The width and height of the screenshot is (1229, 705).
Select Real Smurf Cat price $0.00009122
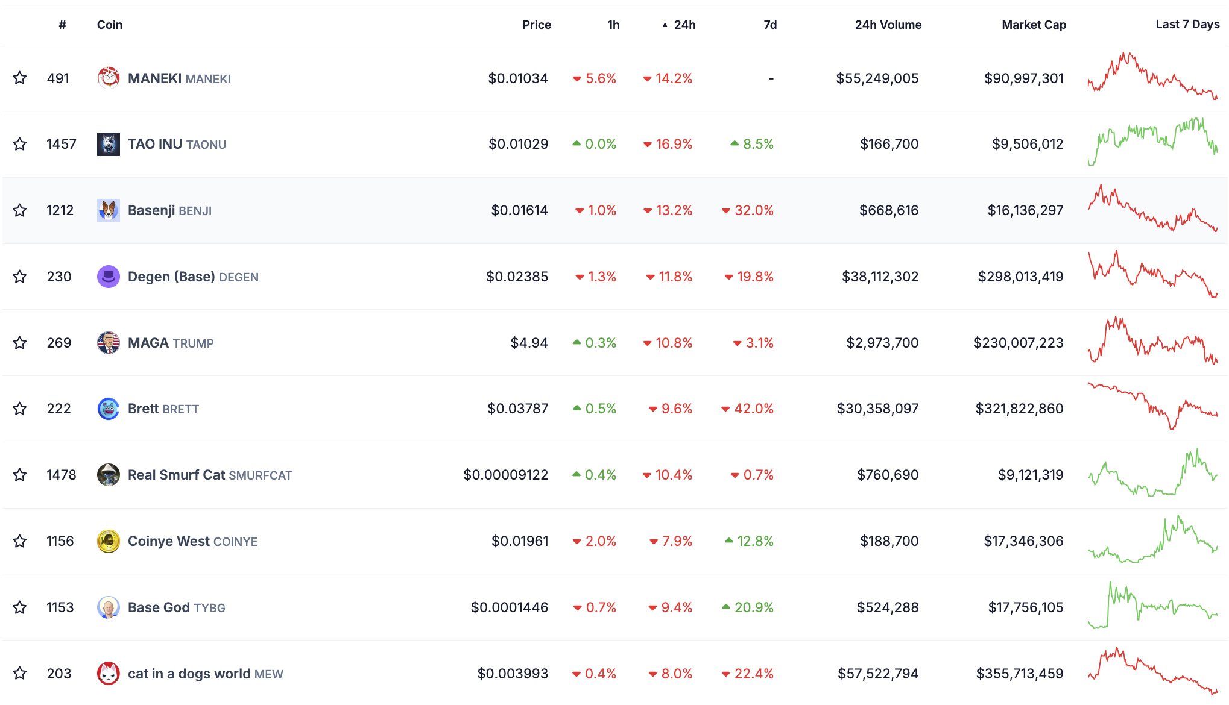click(506, 475)
